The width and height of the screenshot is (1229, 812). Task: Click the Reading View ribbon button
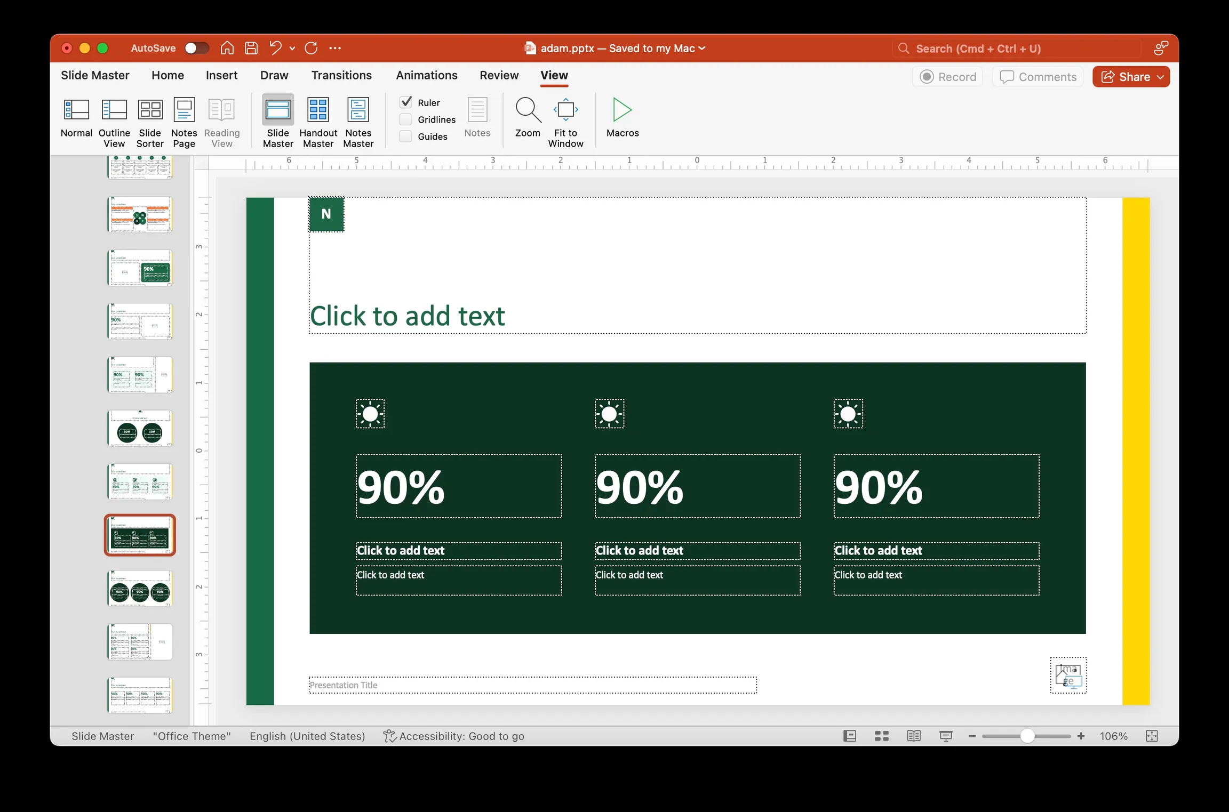pos(222,123)
